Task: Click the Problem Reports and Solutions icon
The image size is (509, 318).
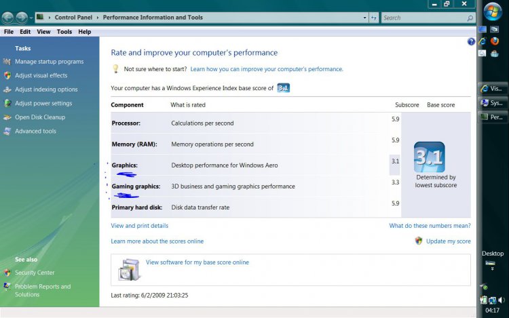Action: 7,286
